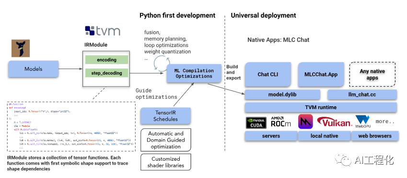Select the step_decoding function block
407x178 pixels.
(107, 73)
